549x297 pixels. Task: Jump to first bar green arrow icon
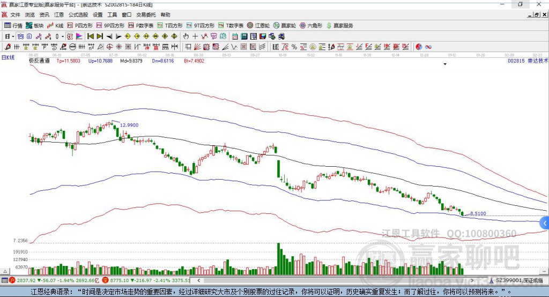tap(90, 36)
